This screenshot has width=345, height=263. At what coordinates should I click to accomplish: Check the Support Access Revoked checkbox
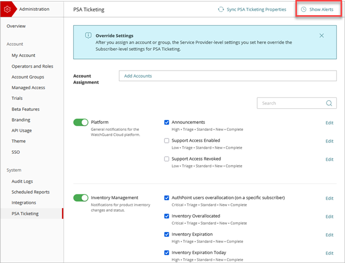coord(167,159)
